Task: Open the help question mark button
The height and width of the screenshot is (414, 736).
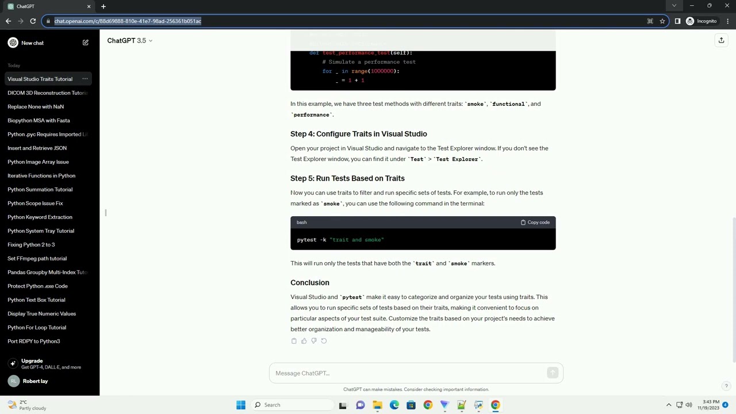Action: coord(726,386)
